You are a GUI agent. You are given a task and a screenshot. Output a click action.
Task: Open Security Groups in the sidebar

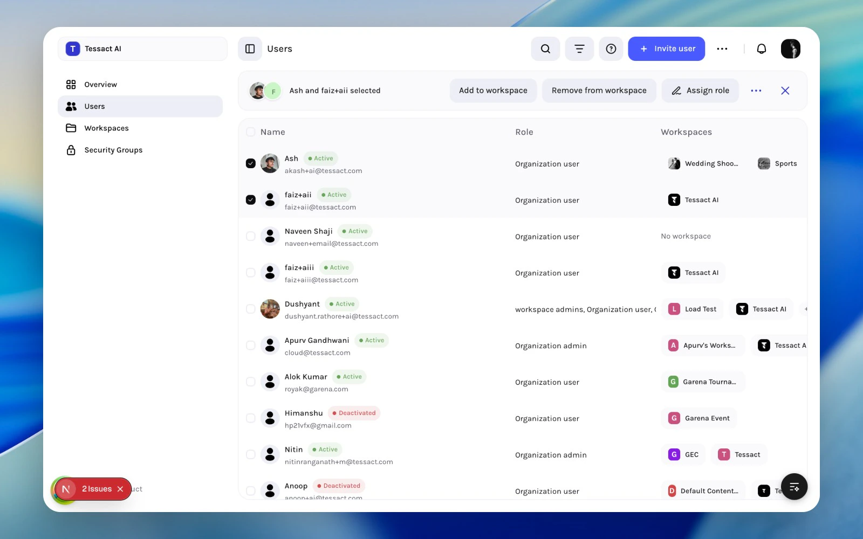(x=140, y=150)
